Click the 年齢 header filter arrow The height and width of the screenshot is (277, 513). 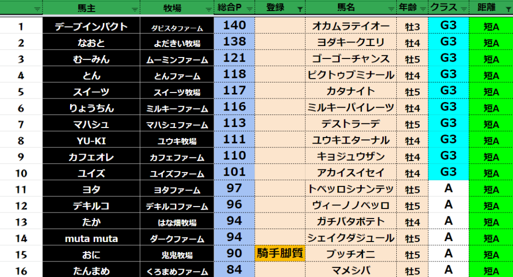click(423, 9)
